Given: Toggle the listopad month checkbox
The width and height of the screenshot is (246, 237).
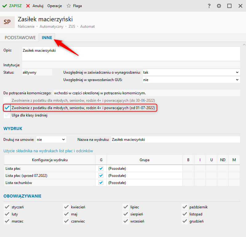Looking at the screenshot, I should [x=185, y=214].
